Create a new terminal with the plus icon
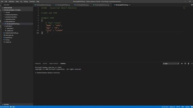The height and width of the screenshot is (108, 193). pyautogui.click(x=182, y=64)
